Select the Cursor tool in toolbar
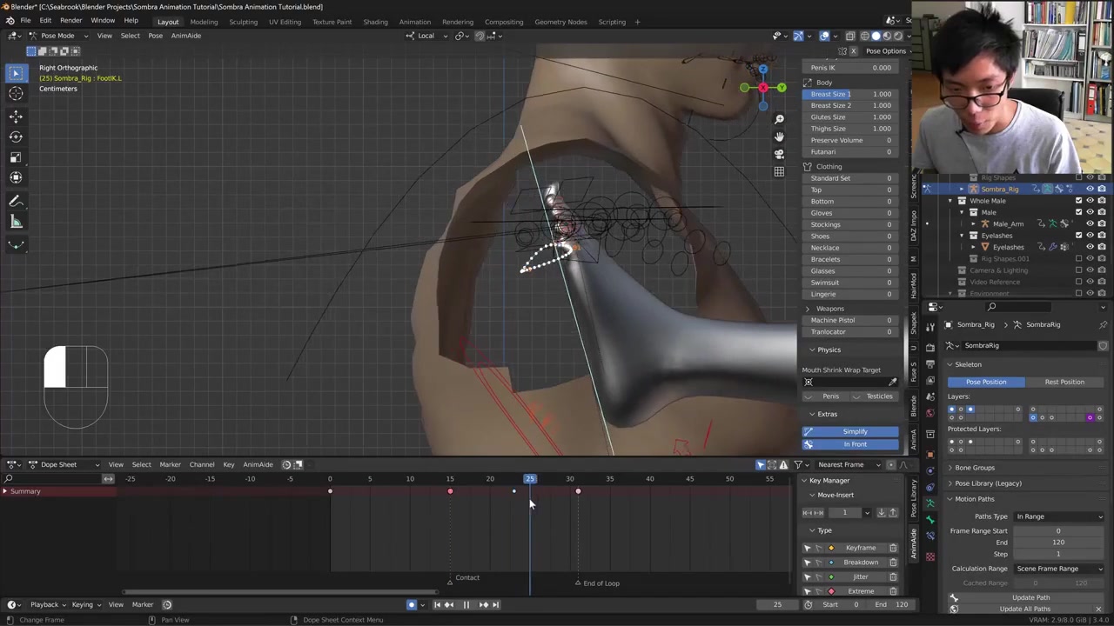 [x=16, y=94]
